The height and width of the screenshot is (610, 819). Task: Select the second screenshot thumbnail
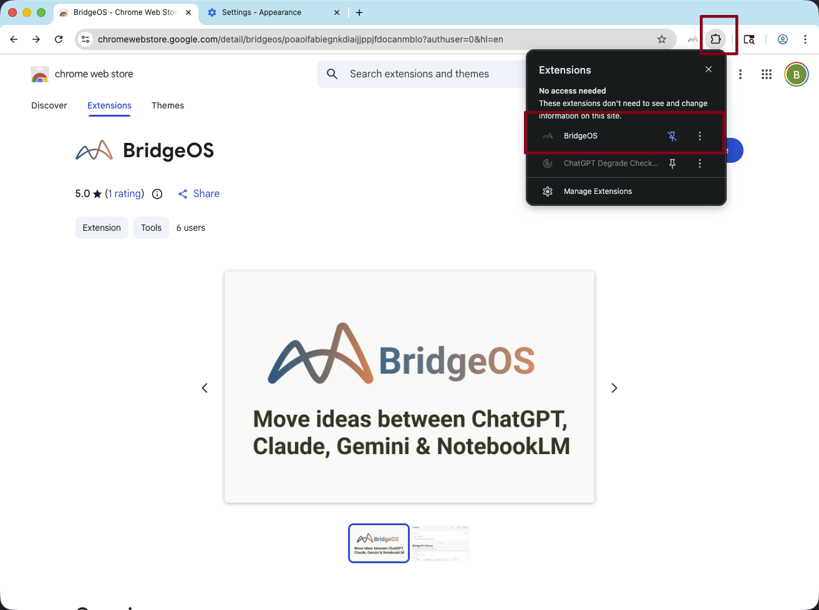point(440,543)
